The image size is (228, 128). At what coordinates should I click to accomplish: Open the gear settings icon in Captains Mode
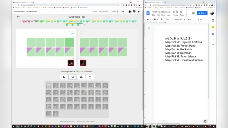click(x=123, y=11)
